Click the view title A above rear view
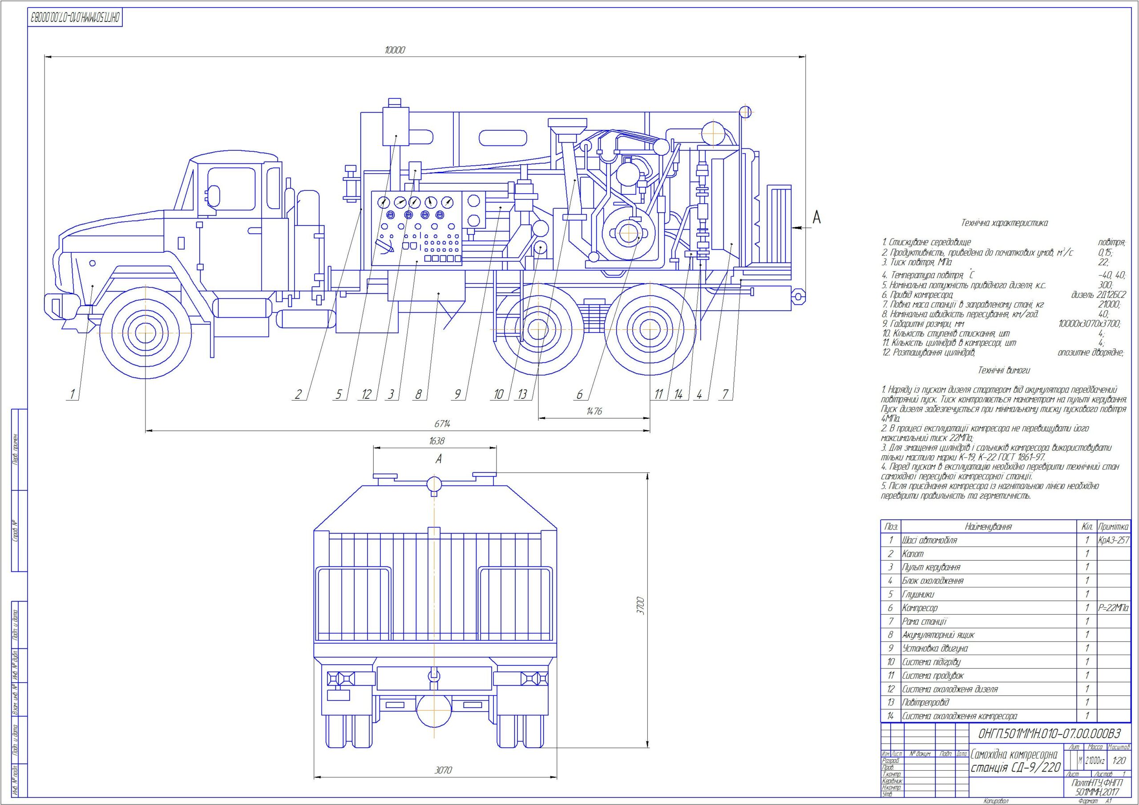 coord(439,460)
